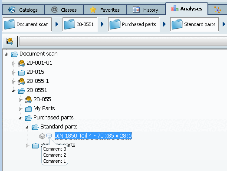Click the Purchased parts breadcrumb button
The height and width of the screenshot is (171, 227).
coord(134,24)
